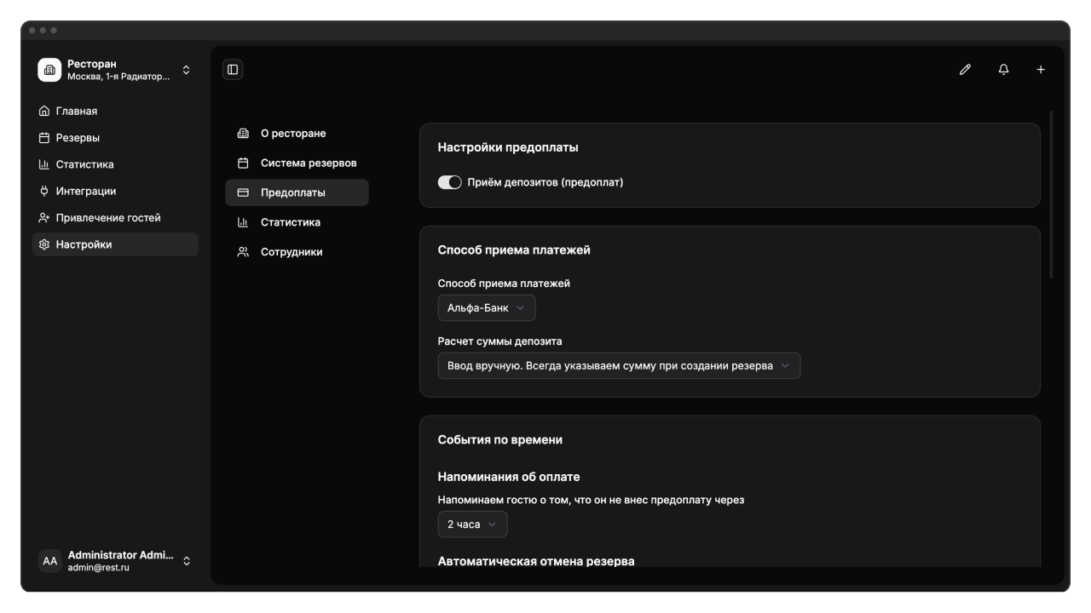Go to Главная in sidebar
This screenshot has height=613, width=1091.
pos(77,112)
